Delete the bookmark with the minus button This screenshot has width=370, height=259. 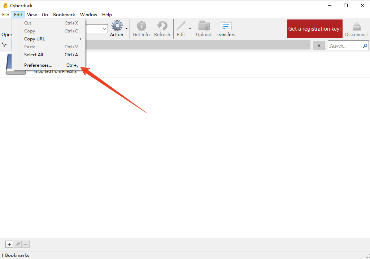[x=26, y=244]
